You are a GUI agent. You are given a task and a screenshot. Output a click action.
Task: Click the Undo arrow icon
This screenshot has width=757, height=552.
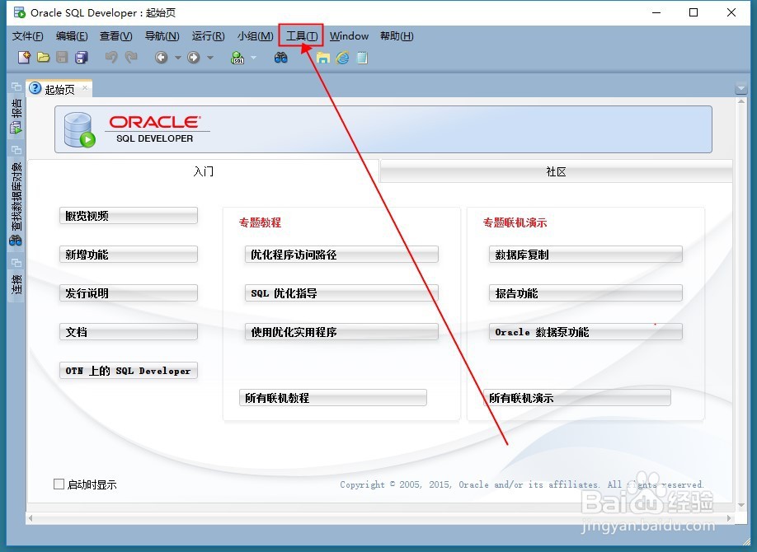111,58
